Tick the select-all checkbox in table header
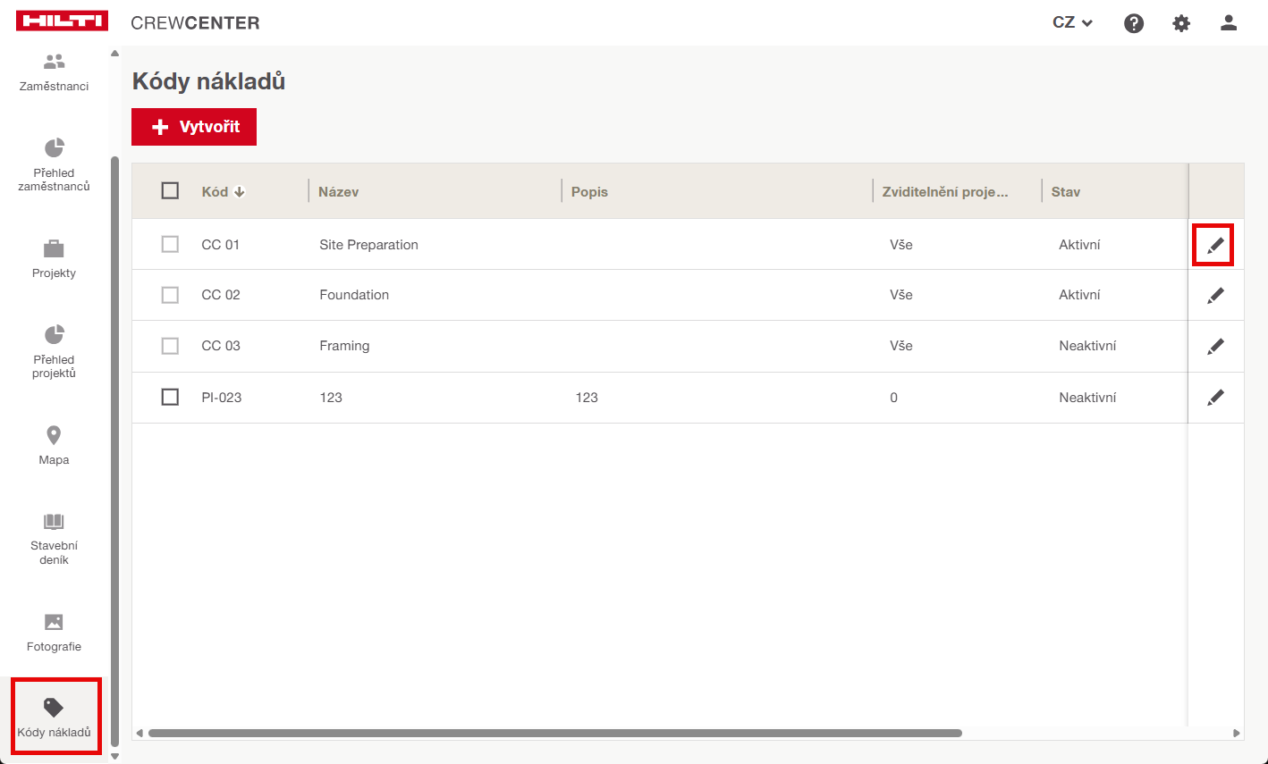1268x764 pixels. tap(170, 190)
